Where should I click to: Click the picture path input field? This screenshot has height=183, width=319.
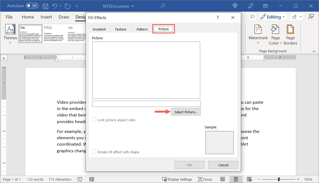[146, 104]
